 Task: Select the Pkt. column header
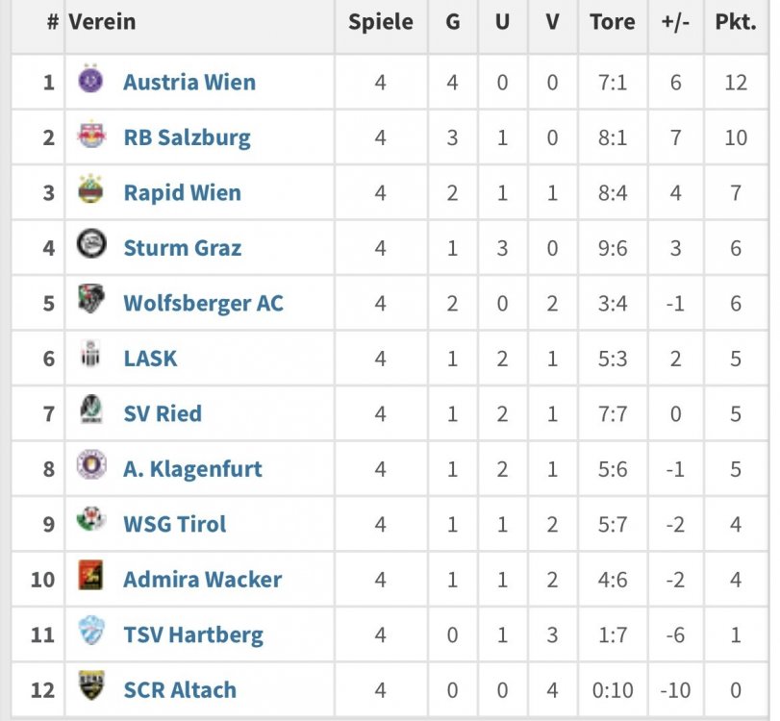[x=736, y=22]
